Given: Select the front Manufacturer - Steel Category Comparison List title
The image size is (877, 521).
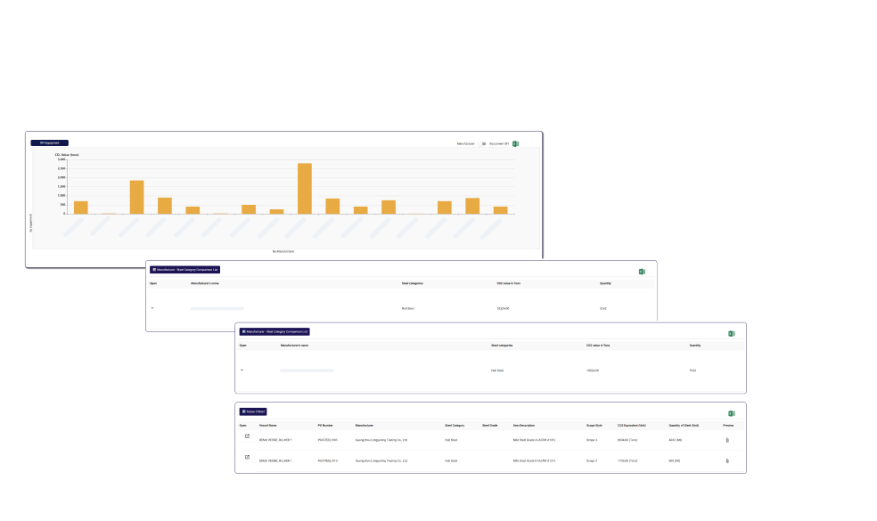Looking at the screenshot, I should click(275, 331).
